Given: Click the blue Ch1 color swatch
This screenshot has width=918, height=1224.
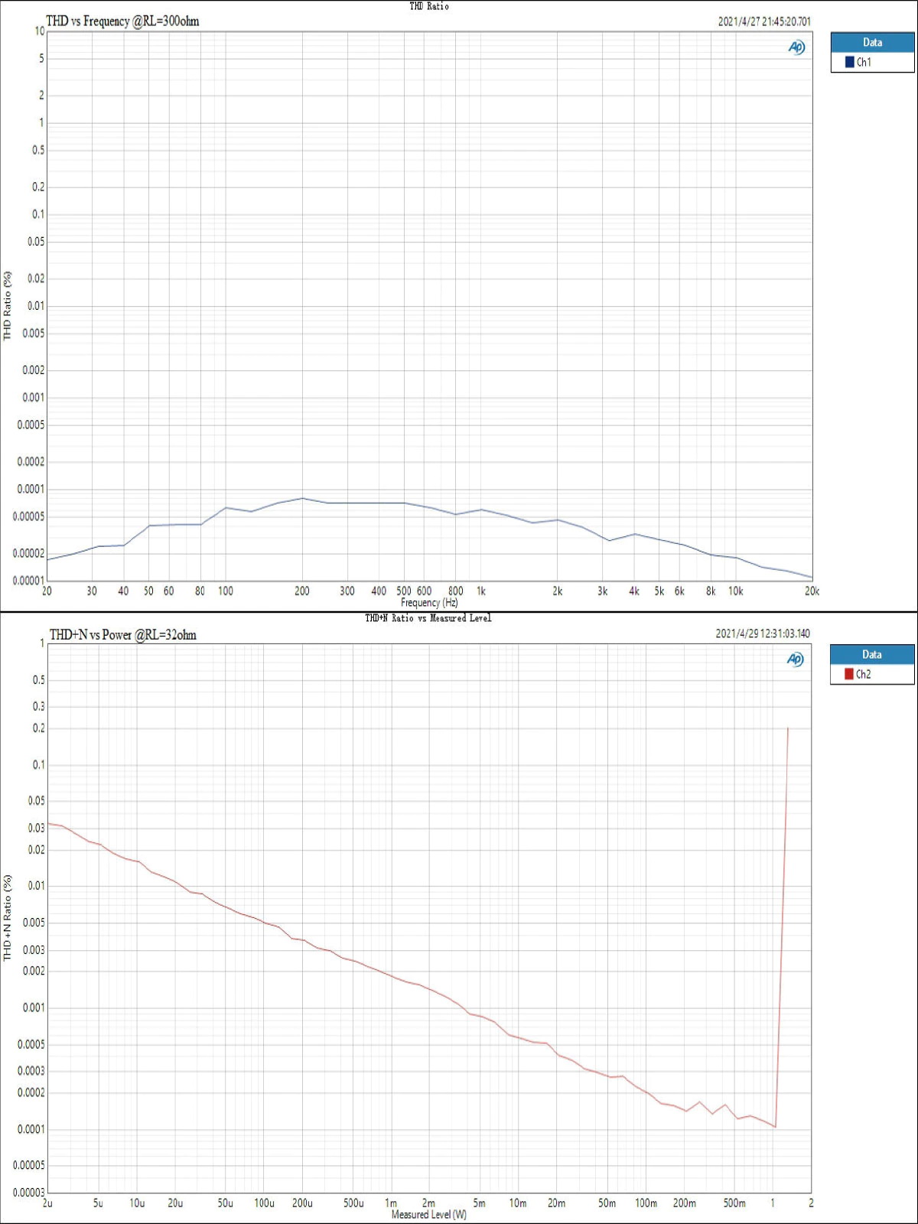Looking at the screenshot, I should pyautogui.click(x=849, y=62).
